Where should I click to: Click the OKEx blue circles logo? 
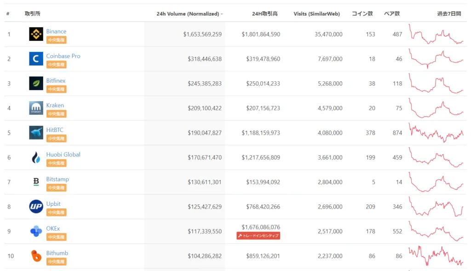pos(36,231)
